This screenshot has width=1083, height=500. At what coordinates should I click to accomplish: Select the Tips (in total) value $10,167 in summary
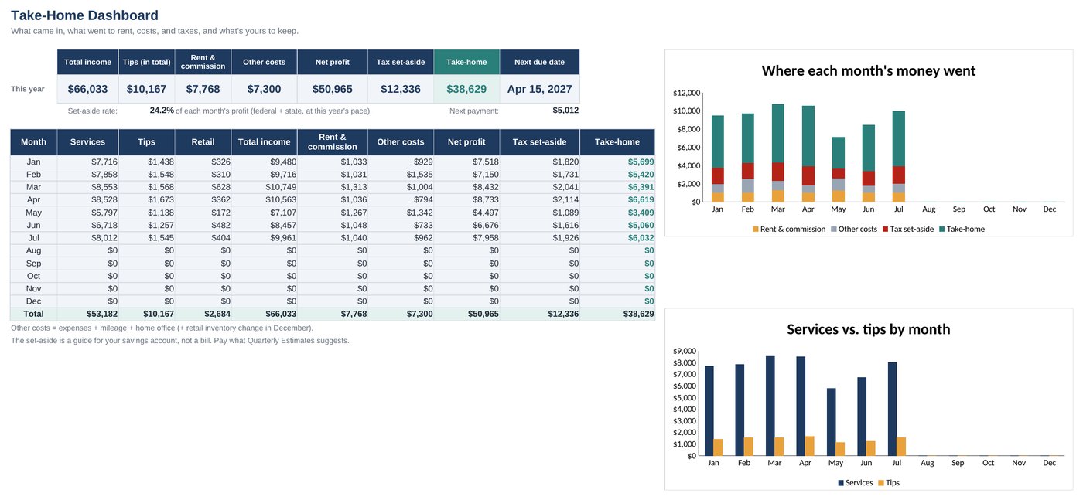(146, 89)
